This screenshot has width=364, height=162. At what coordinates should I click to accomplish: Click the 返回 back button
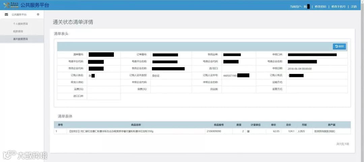pos(339,47)
